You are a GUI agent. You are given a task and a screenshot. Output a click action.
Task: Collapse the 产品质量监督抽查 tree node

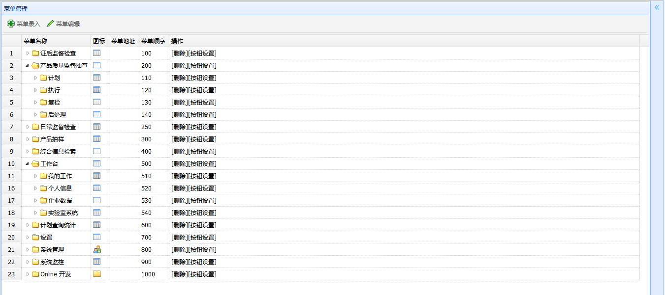(x=28, y=65)
